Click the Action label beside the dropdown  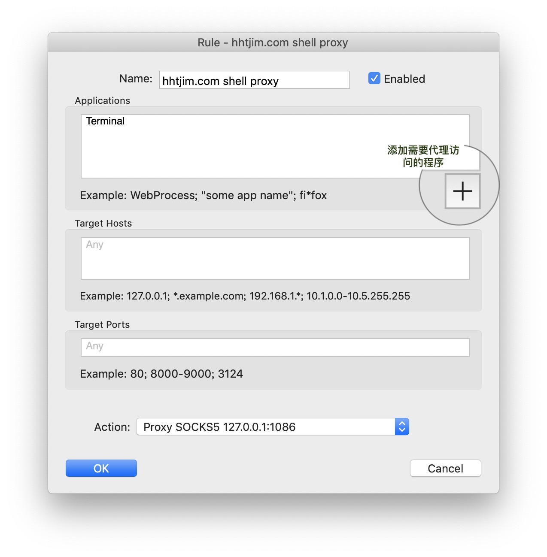[112, 427]
